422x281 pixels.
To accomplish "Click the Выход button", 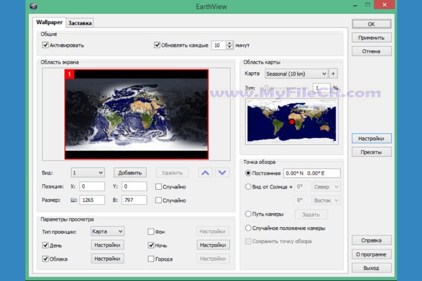I will coord(372,268).
